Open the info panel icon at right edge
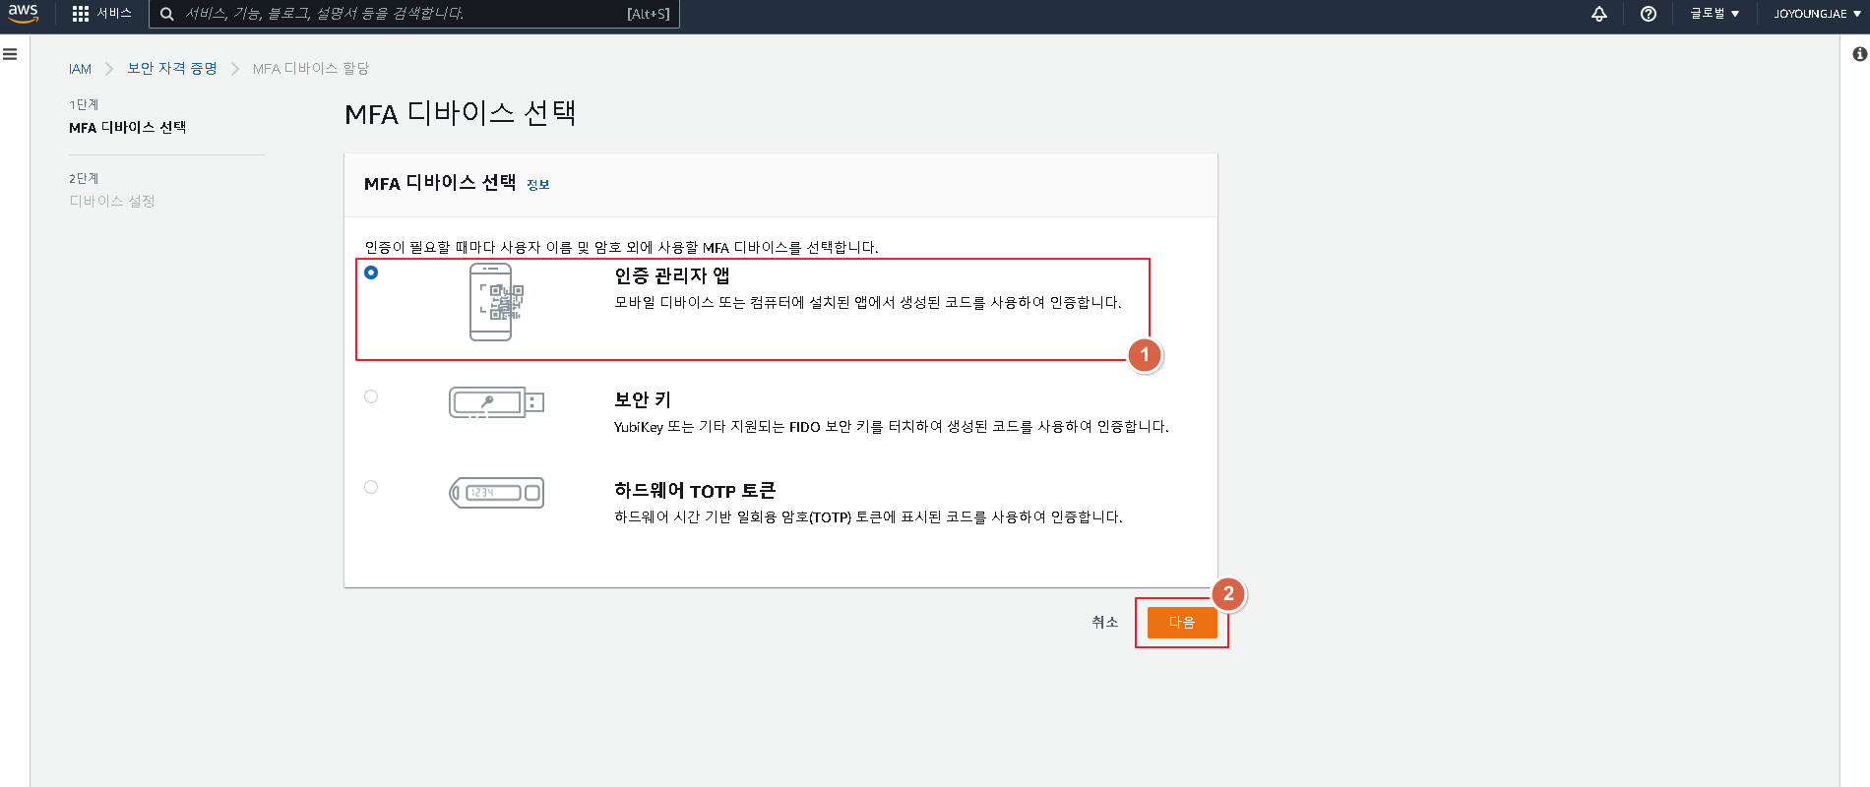This screenshot has height=787, width=1870. [1859, 54]
